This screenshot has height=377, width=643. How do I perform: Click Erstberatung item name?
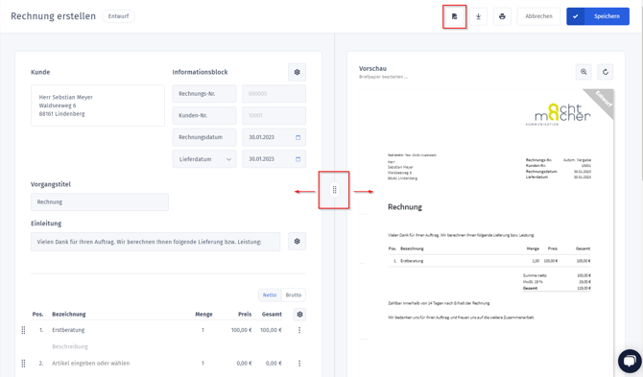pos(68,330)
